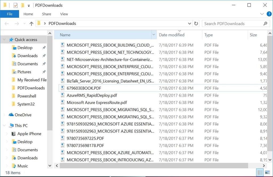Click the Properties checkmark icon in title bar
Image resolution: width=273 pixels, height=177 pixels.
[x=15, y=5]
